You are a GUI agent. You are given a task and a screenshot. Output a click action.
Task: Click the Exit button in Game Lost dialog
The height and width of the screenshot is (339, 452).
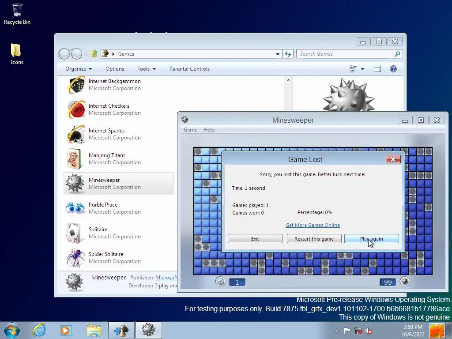255,239
